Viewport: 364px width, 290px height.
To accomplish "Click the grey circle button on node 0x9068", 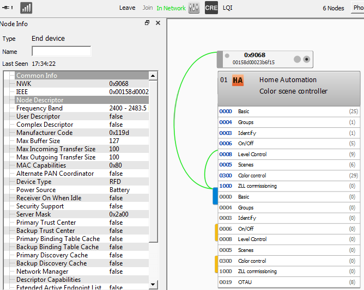I will (297, 59).
